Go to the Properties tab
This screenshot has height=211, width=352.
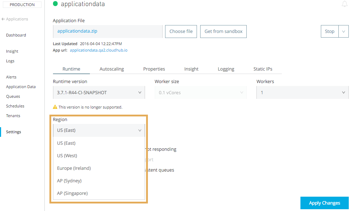pos(154,69)
